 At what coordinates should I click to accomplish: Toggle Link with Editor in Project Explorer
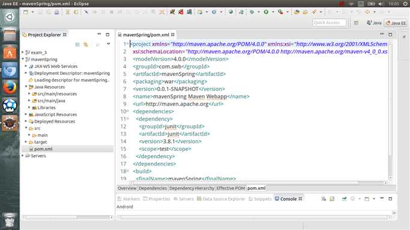tap(86, 44)
